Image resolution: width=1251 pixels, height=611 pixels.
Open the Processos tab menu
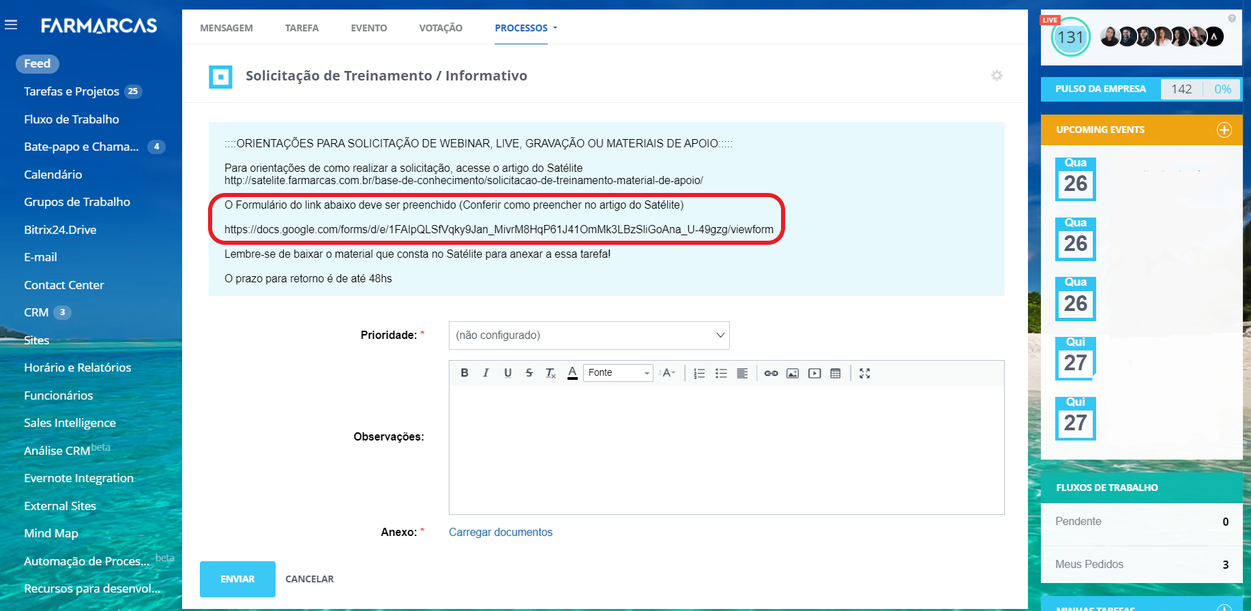tap(525, 28)
